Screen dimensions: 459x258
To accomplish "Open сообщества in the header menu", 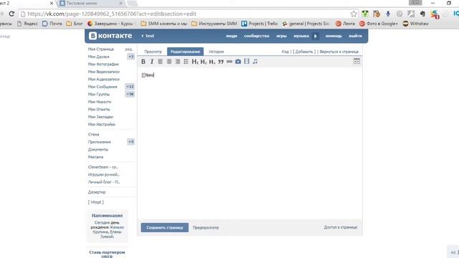I will pyautogui.click(x=257, y=36).
